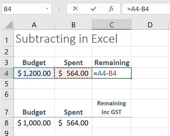The image size is (170, 136).
Task: Click the formula bar resize dots handle
Action: point(59,9)
